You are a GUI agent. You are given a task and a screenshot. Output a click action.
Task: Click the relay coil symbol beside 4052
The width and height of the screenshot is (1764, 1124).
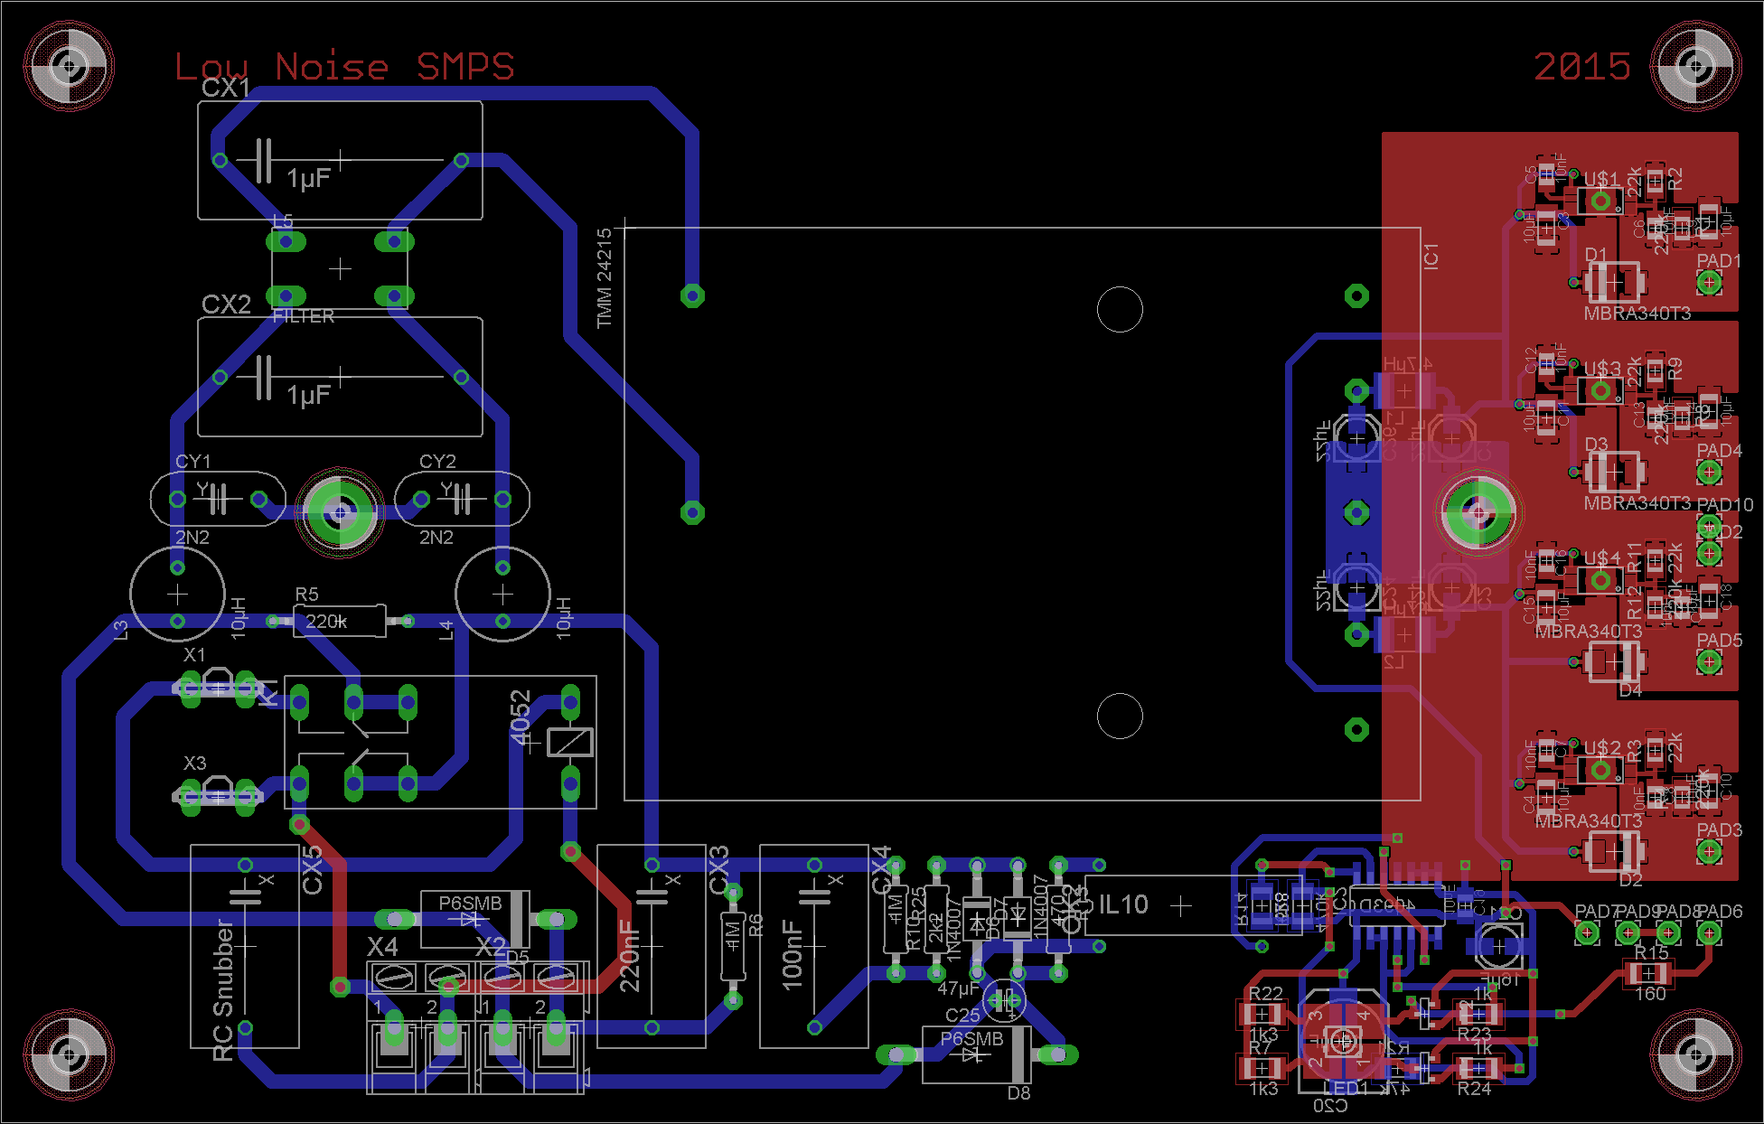[x=570, y=742]
